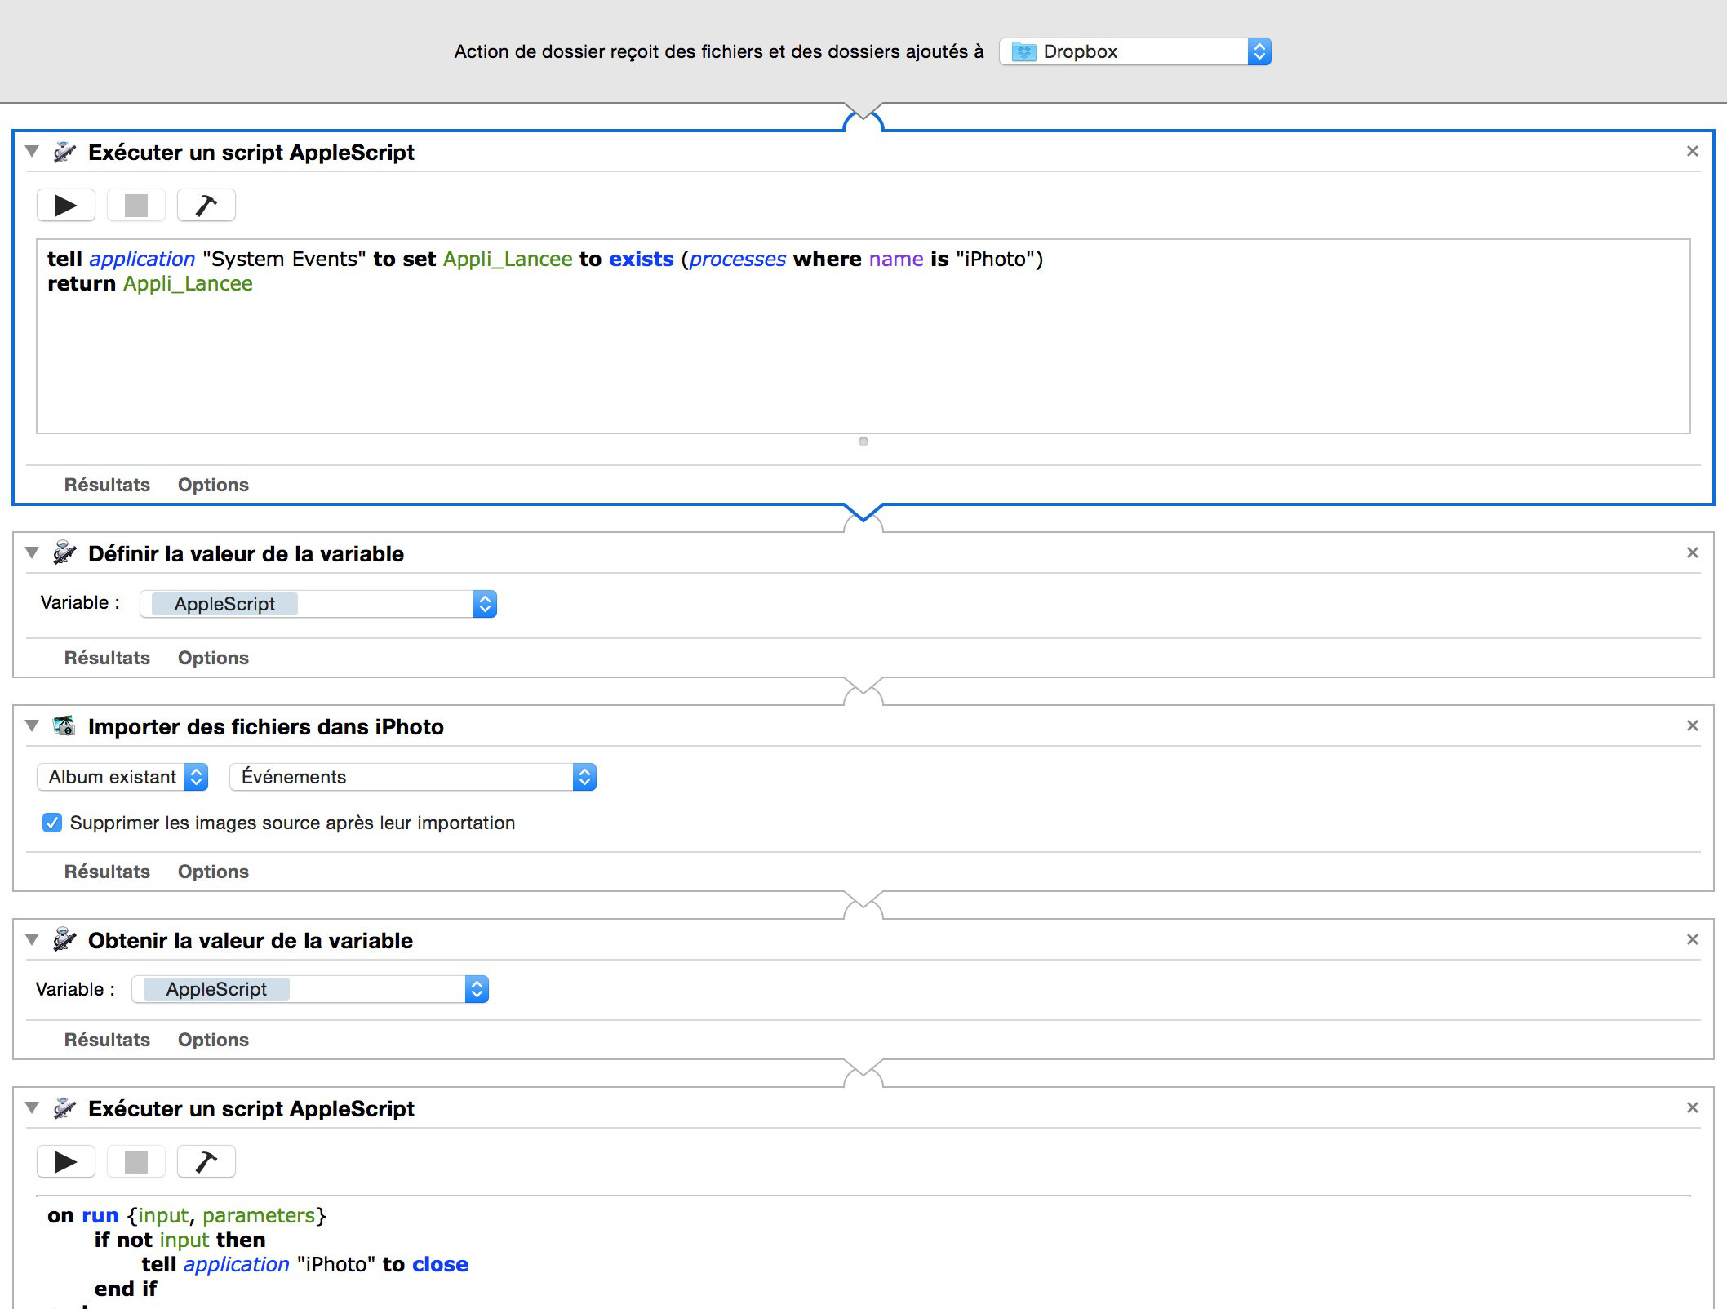The height and width of the screenshot is (1309, 1727).
Task: Click the Dropbox folder icon in the popup
Action: tap(1023, 52)
